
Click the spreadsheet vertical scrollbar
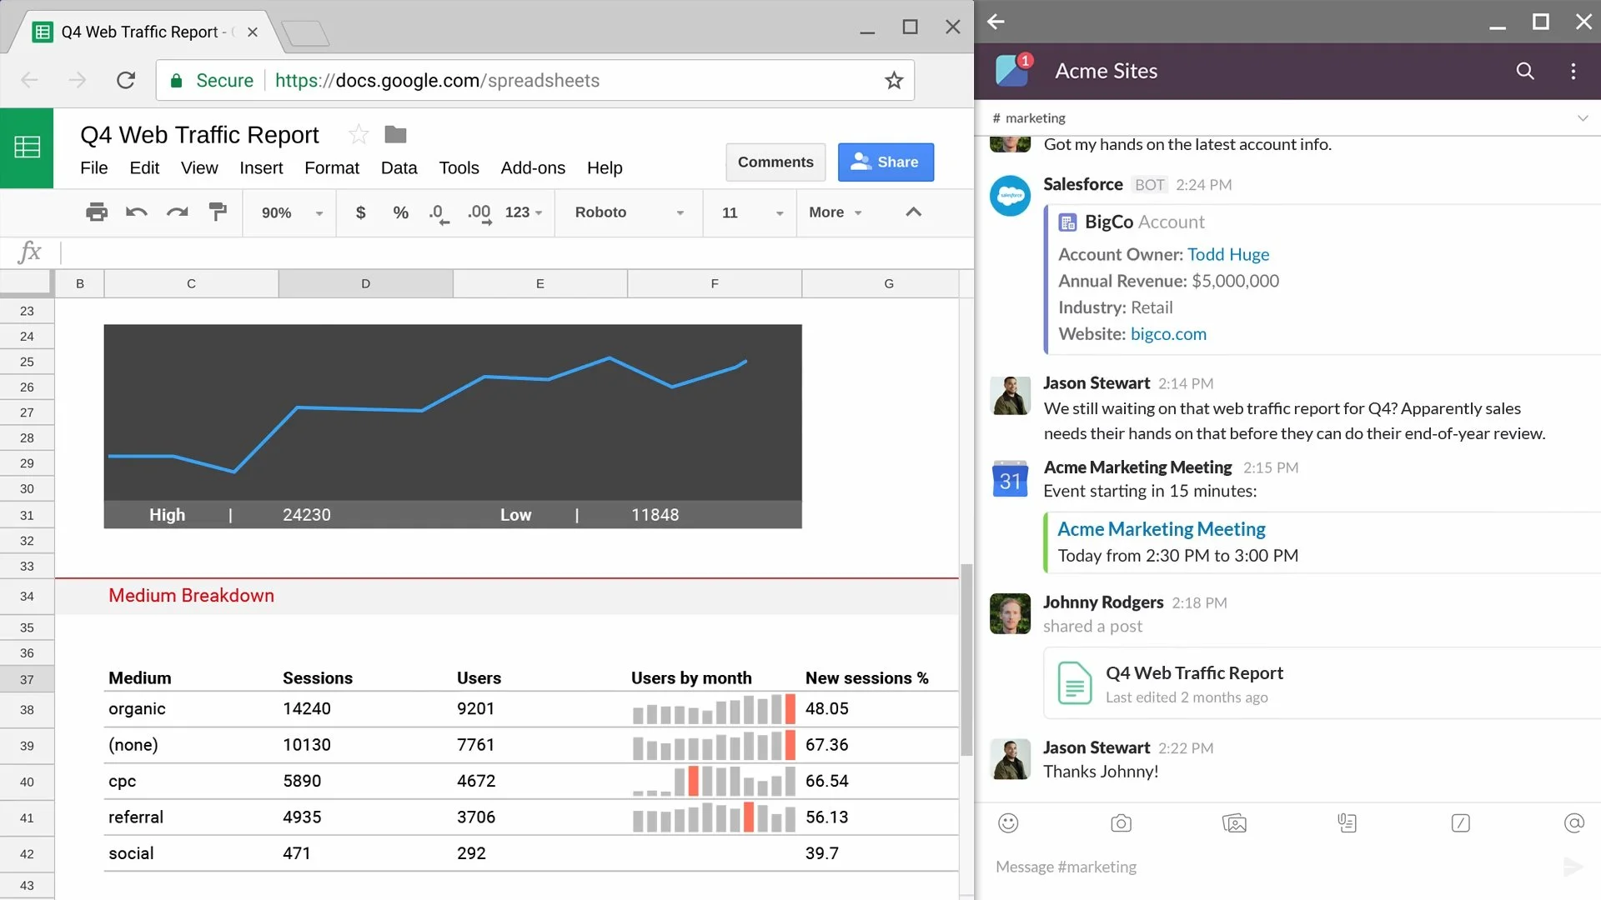[x=966, y=658]
